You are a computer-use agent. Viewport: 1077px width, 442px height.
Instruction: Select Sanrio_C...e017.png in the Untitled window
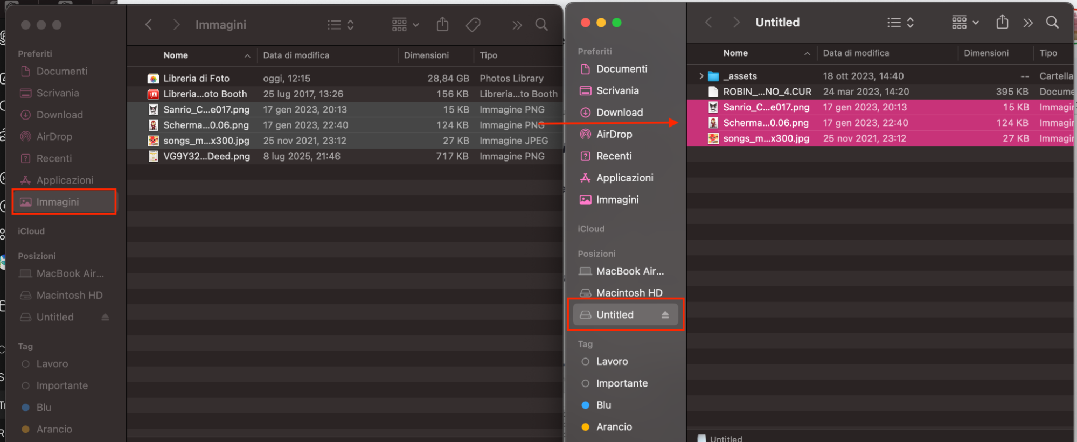click(x=881, y=108)
